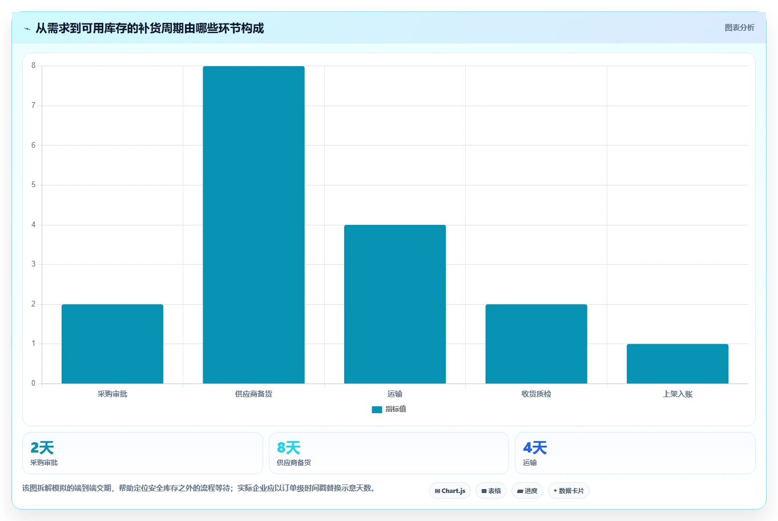This screenshot has width=778, height=521.
Task: Click the 供应商备货 bar in the chart
Action: tap(253, 225)
